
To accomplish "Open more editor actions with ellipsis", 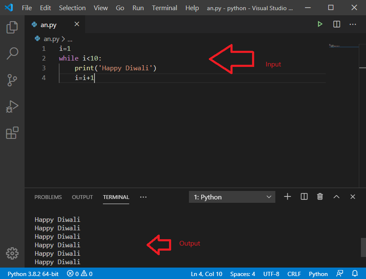I will (352, 24).
